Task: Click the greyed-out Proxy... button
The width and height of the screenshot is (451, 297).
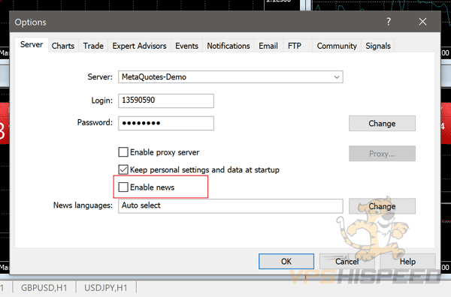Action: [x=382, y=154]
